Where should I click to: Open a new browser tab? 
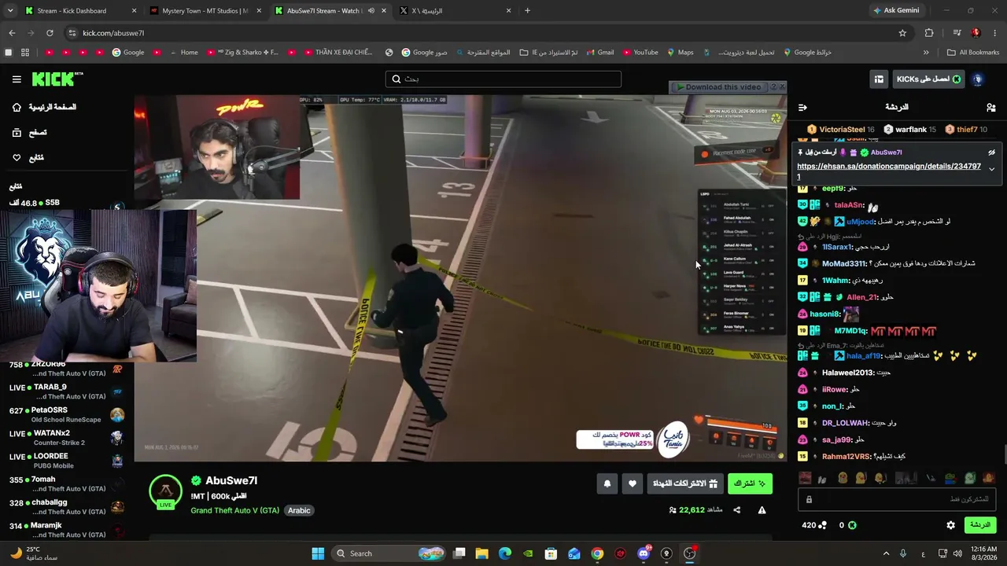click(x=527, y=11)
